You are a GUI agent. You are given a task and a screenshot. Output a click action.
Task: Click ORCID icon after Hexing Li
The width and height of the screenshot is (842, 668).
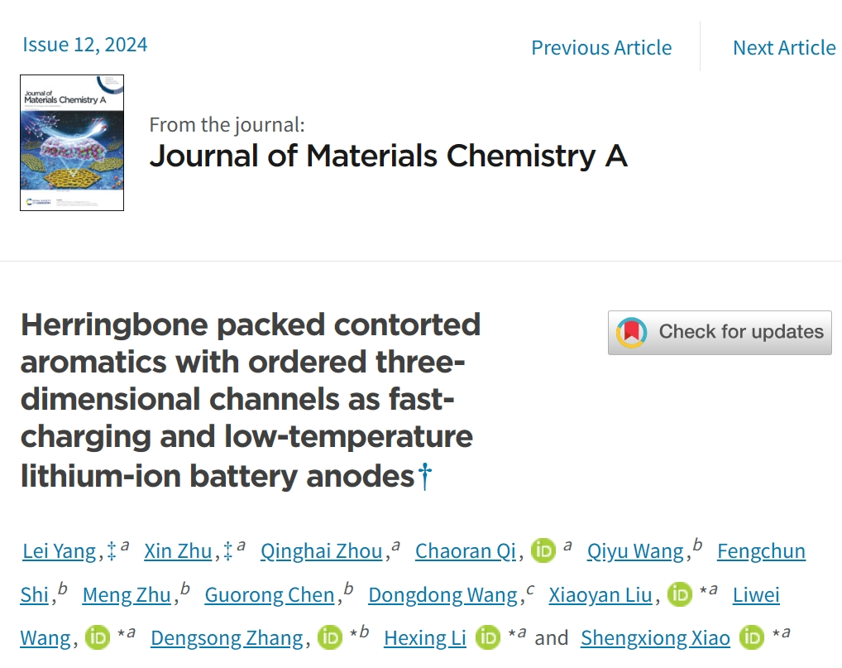488,638
